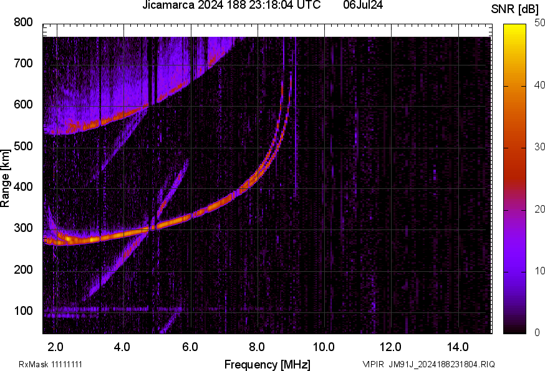Select the 20 colorbar tick value
This screenshot has height=371, width=545.
pos(540,209)
